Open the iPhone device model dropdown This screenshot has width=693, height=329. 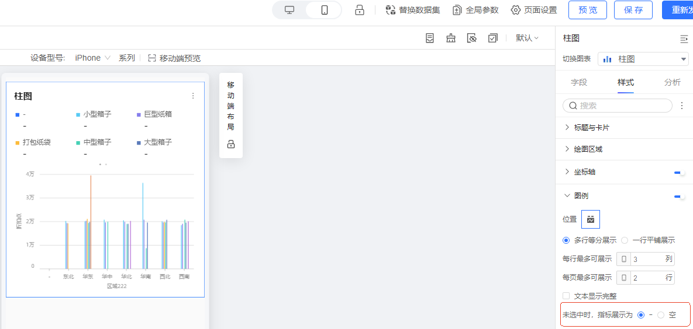pos(92,58)
